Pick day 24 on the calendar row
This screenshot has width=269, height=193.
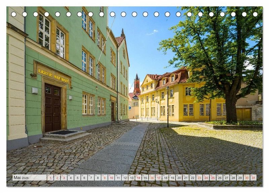[206, 178]
